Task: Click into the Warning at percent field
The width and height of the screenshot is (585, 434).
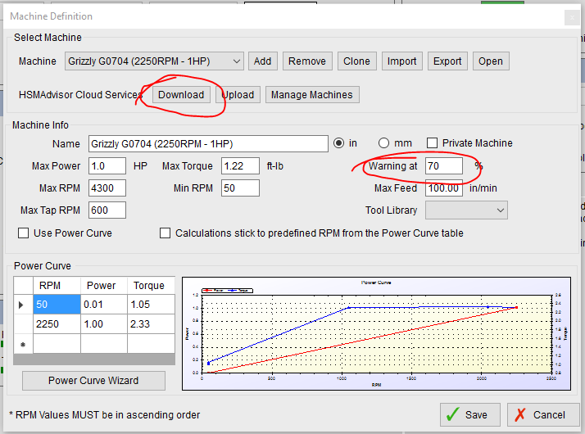Action: tap(443, 166)
